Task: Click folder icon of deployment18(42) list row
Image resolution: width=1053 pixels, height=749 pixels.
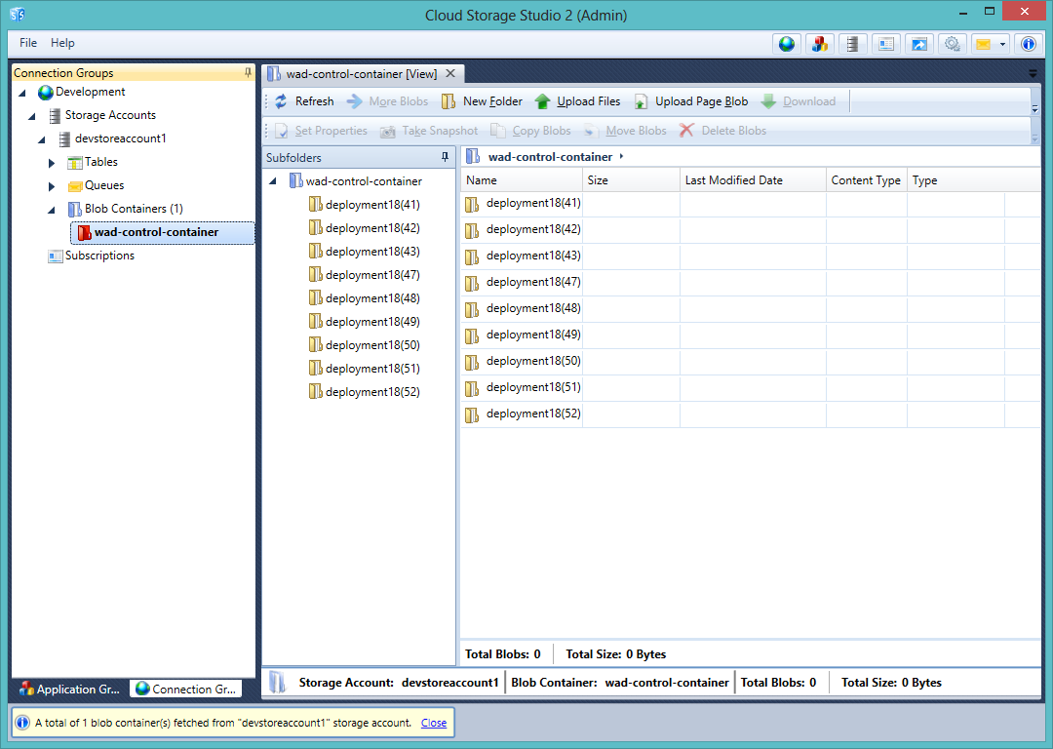Action: coord(472,230)
